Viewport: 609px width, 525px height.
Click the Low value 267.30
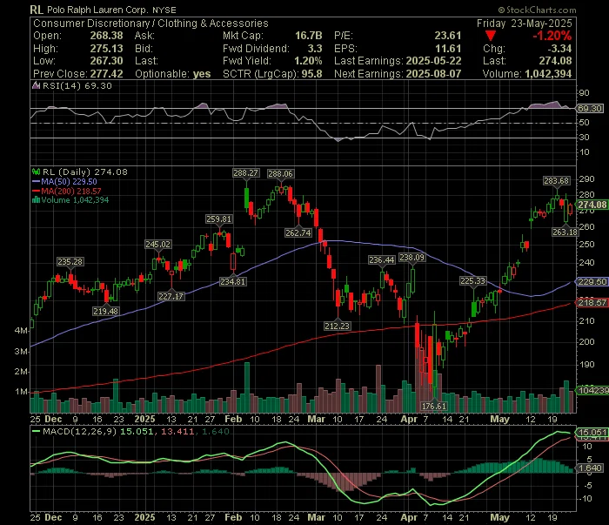coord(106,61)
